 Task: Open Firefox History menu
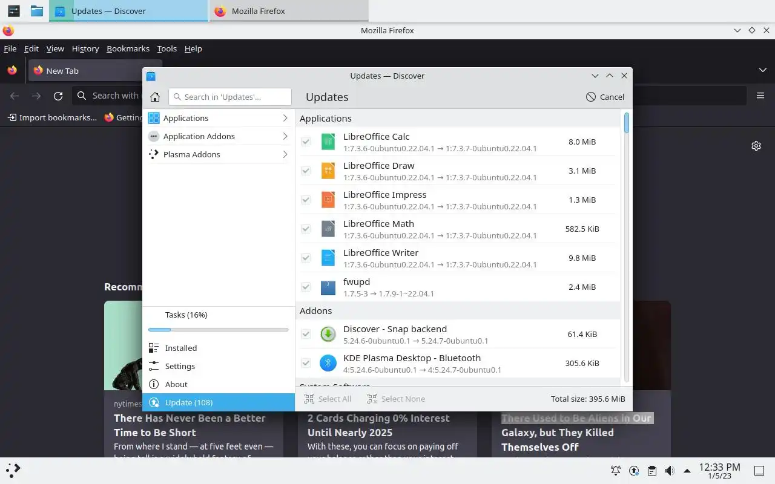85,48
